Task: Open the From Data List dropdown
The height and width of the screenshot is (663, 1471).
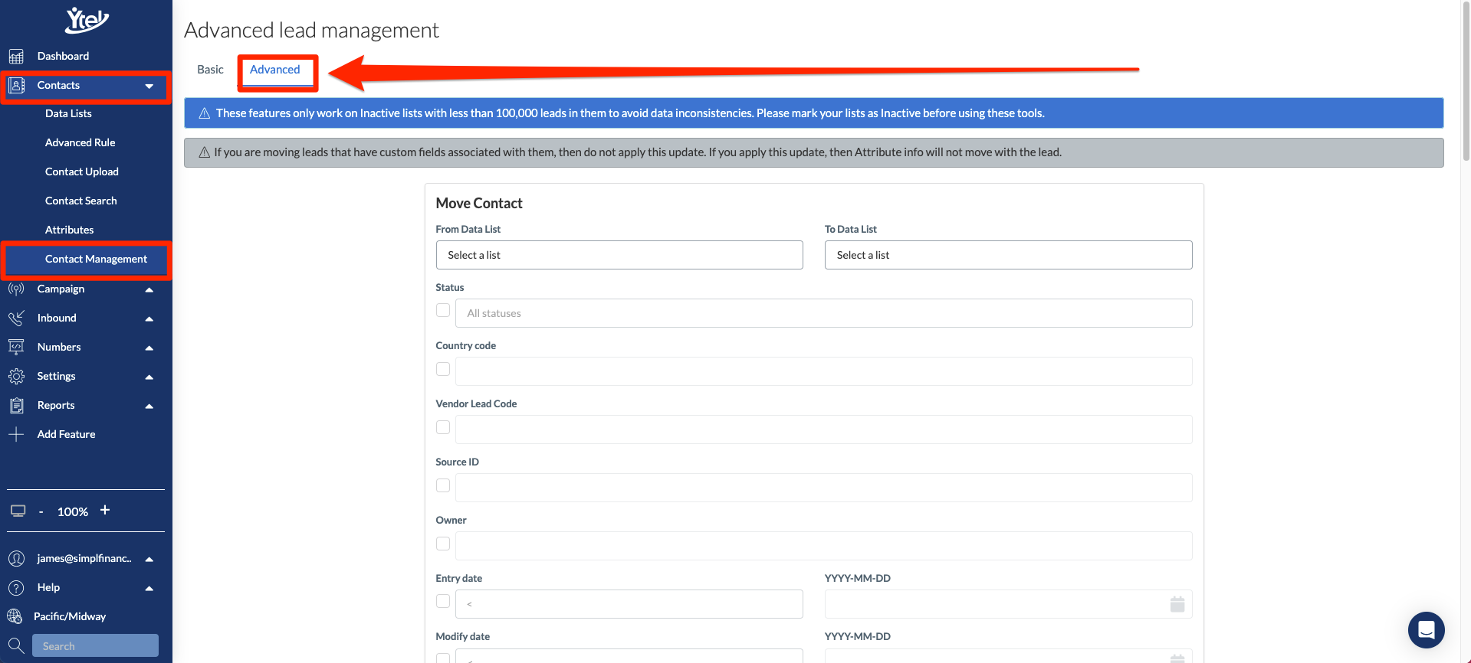Action: pos(619,255)
